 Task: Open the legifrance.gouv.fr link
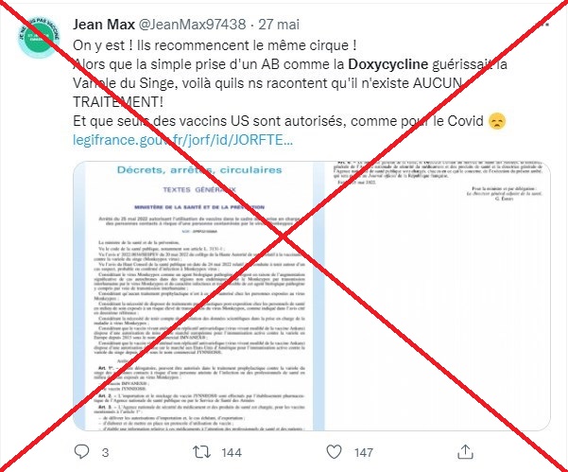[x=182, y=140]
